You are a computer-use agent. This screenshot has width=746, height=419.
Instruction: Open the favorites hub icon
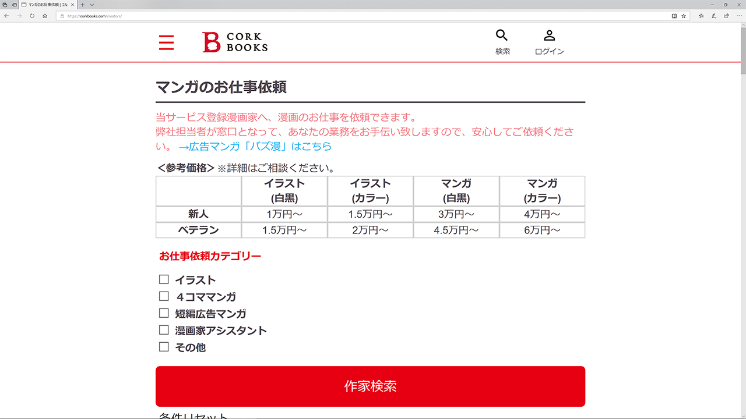point(701,16)
